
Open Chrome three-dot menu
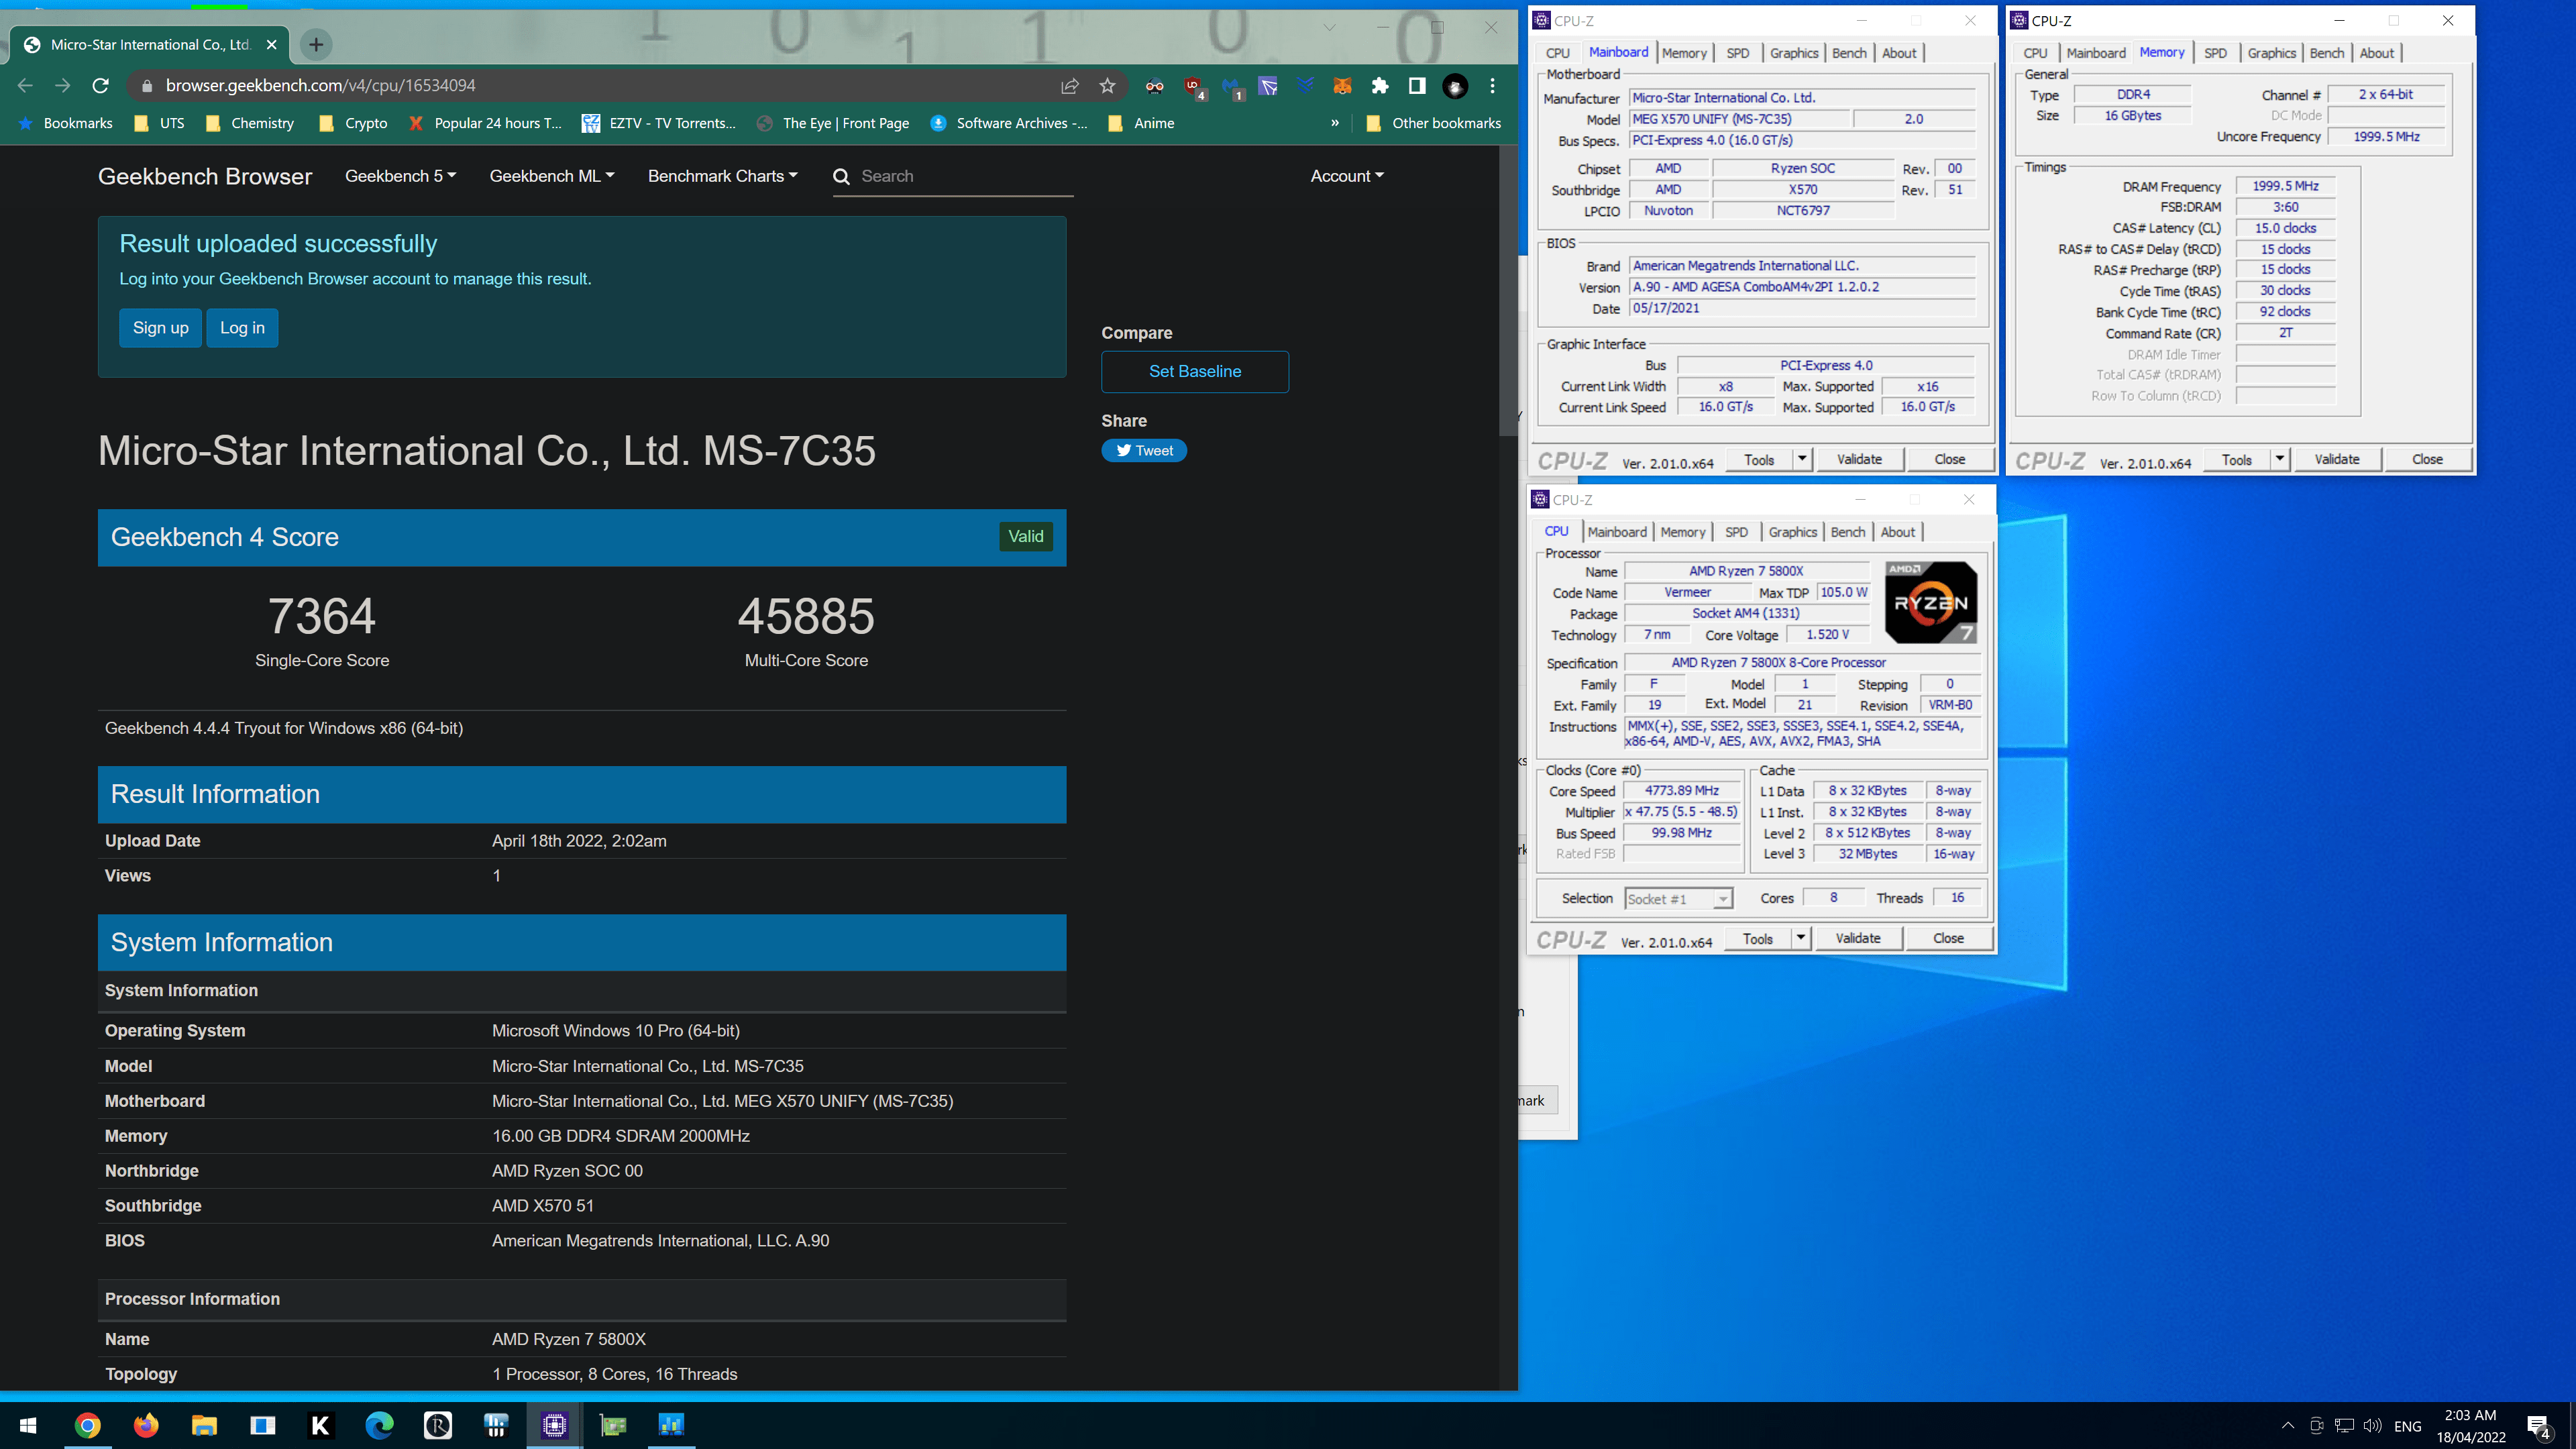(x=1493, y=86)
